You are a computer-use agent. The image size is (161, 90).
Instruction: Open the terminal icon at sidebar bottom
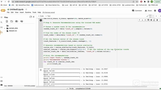(2, 85)
